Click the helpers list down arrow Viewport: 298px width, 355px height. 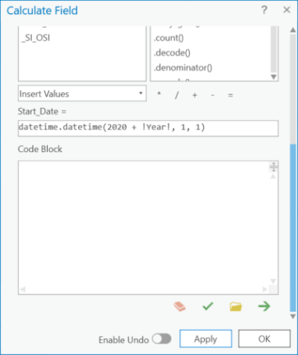(x=274, y=77)
